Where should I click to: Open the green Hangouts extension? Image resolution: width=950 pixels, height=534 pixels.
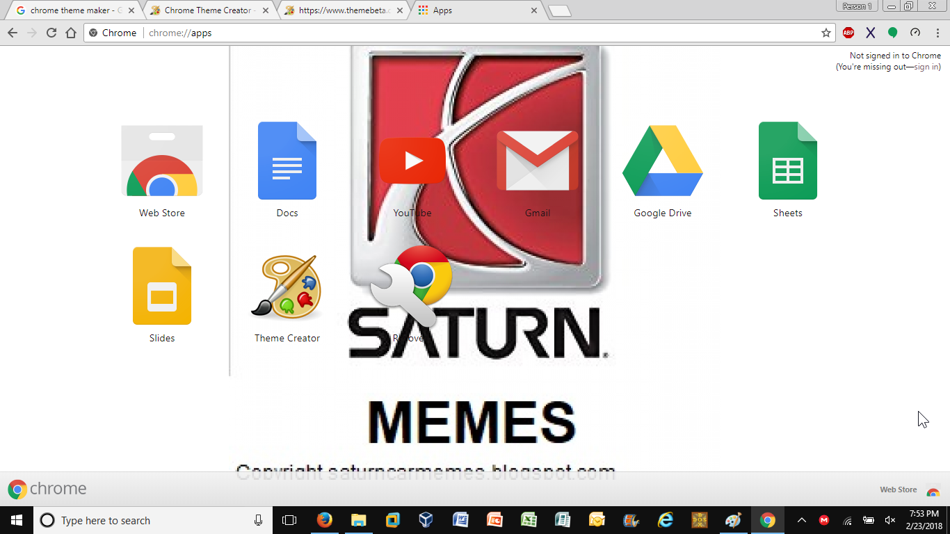point(893,33)
